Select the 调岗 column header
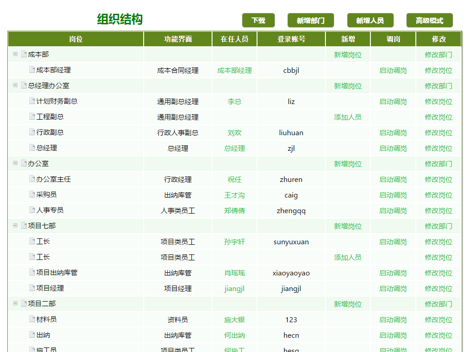The image size is (470, 352). (x=393, y=39)
